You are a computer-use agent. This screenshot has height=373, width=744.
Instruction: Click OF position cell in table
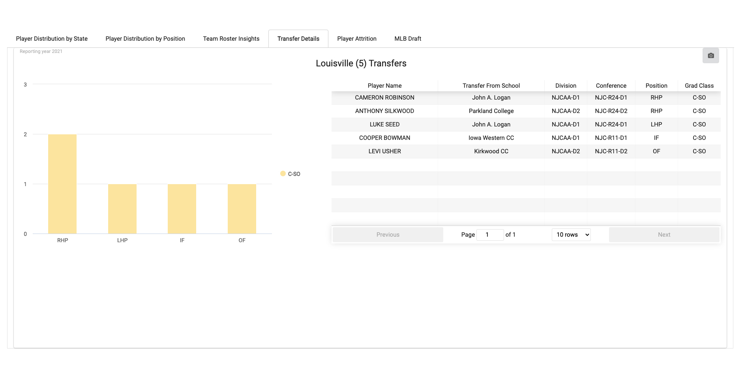point(657,151)
